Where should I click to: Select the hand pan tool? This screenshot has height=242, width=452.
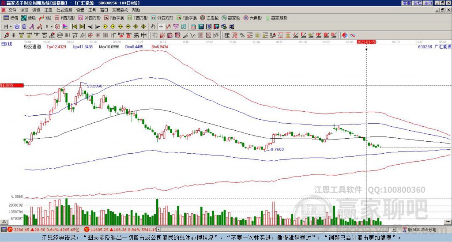[153, 27]
